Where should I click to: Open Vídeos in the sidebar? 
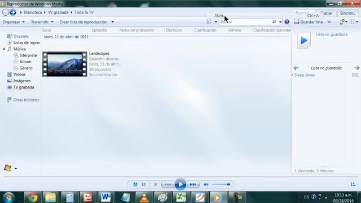point(19,74)
